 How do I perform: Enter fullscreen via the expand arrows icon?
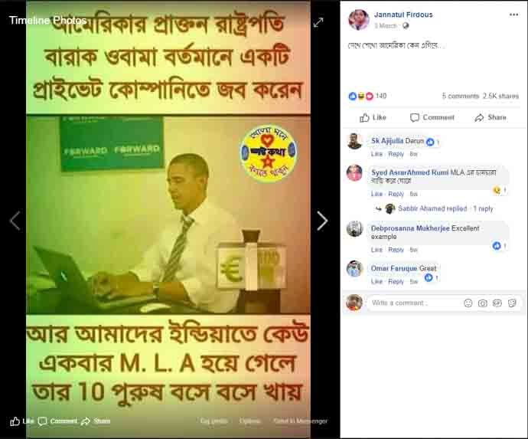[318, 22]
